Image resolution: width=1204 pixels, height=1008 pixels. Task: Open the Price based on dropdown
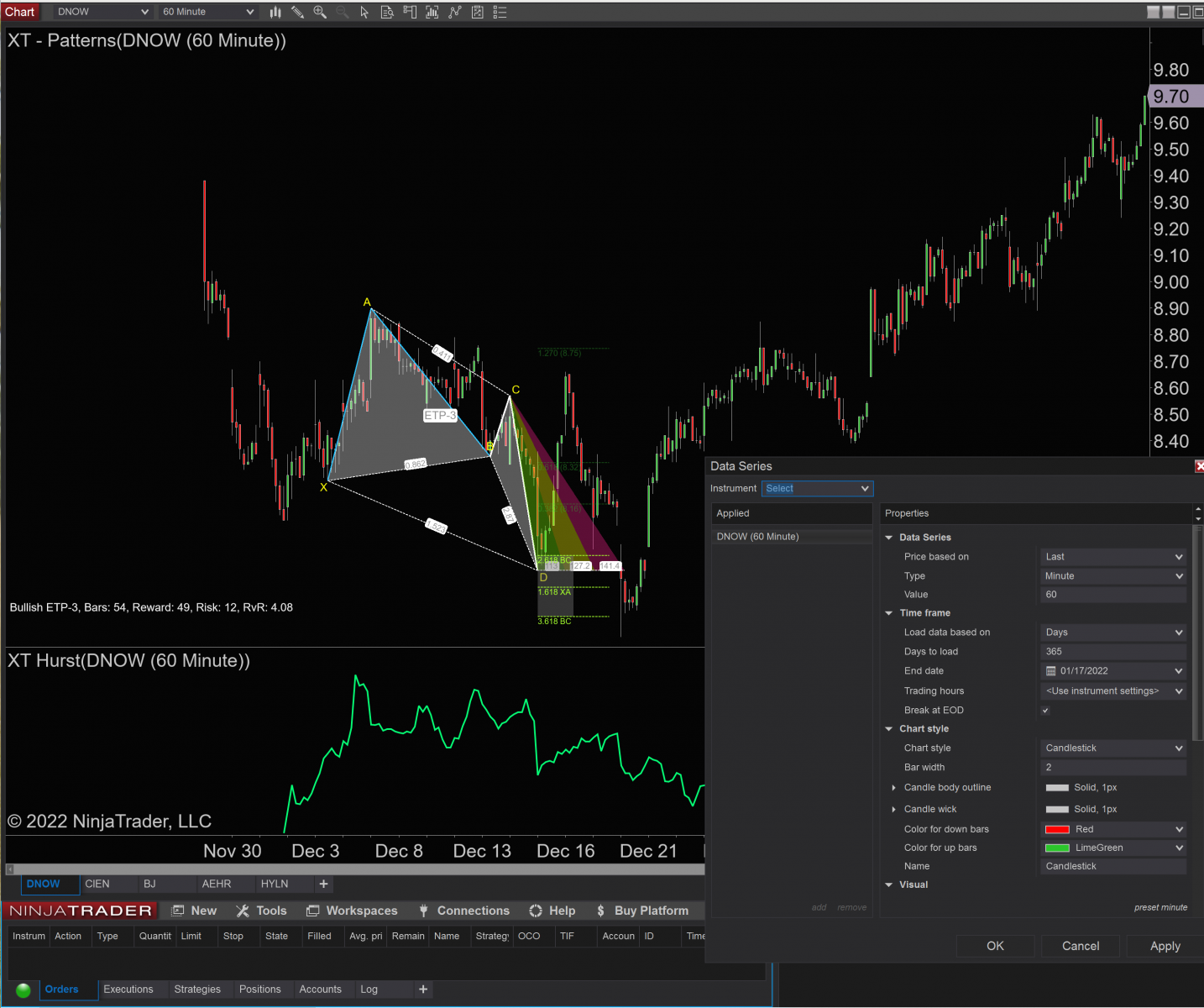[1113, 557]
